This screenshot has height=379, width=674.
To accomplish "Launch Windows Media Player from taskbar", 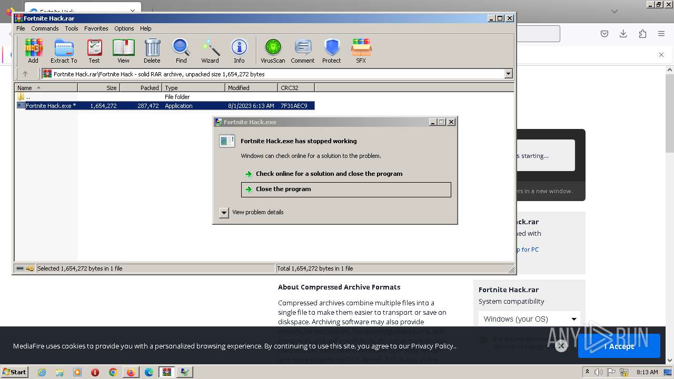I will coord(77,372).
